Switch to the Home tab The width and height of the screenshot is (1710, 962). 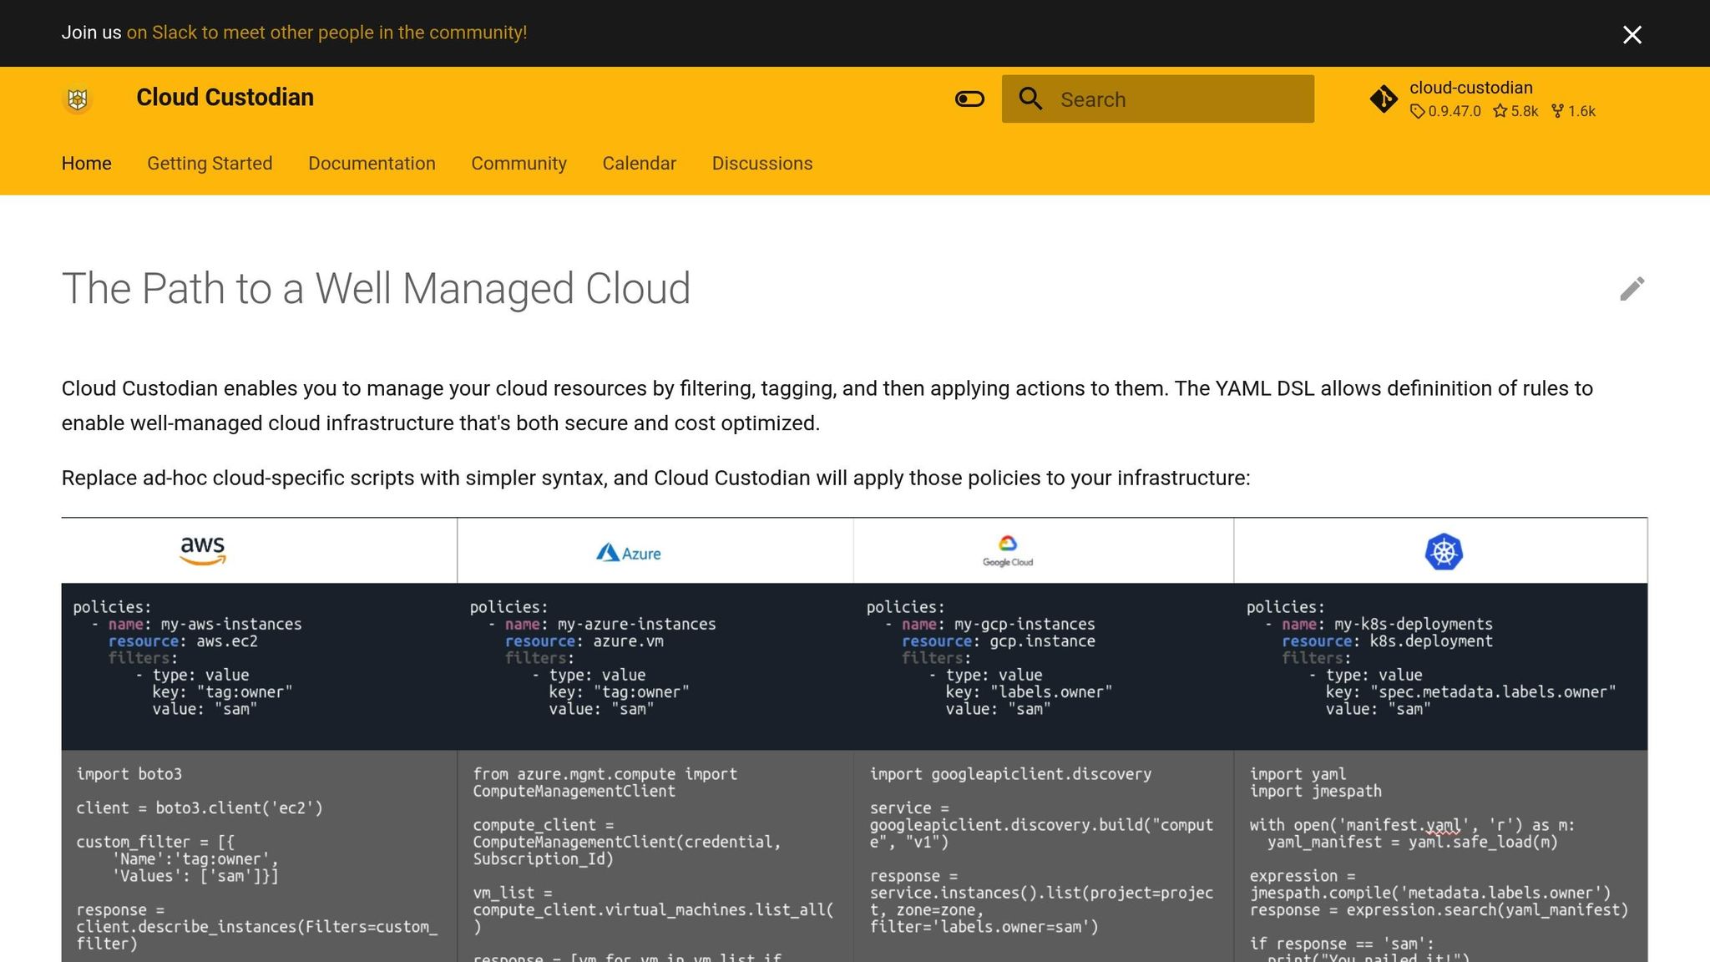coord(86,164)
